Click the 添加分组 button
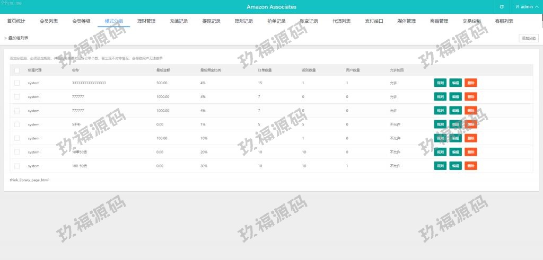 point(529,38)
